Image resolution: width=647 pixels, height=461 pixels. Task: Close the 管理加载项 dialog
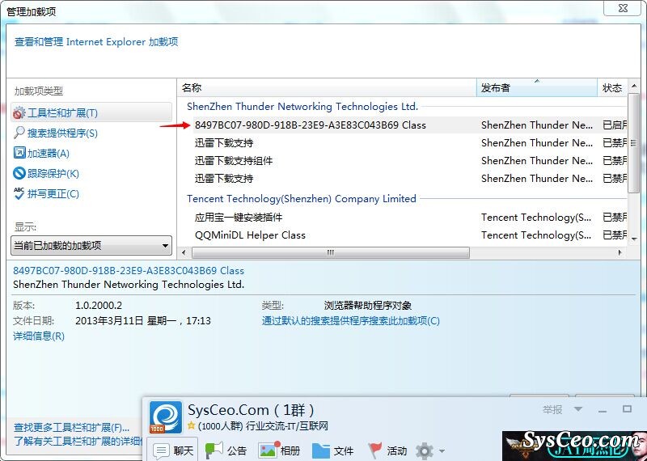(623, 7)
